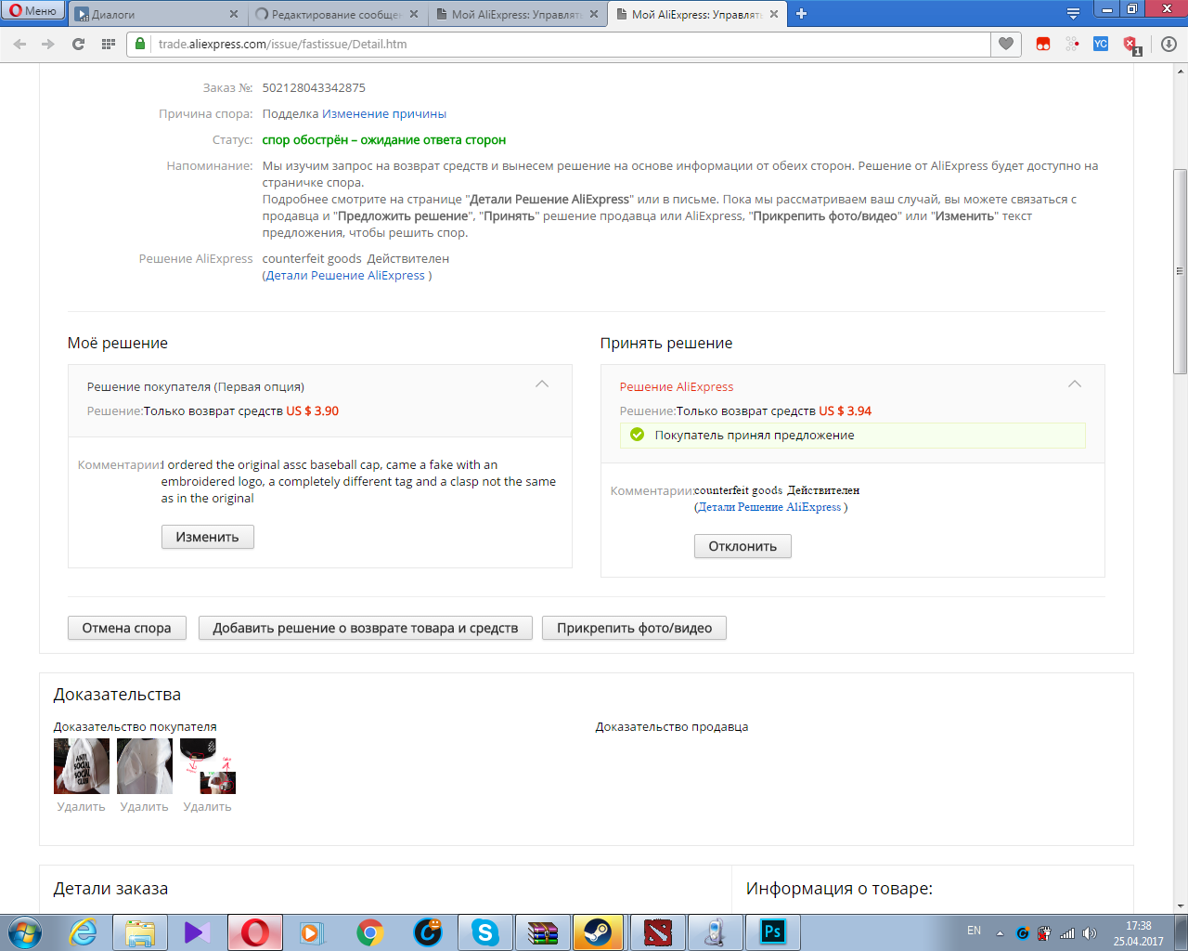The width and height of the screenshot is (1188, 951).
Task: Open the taskbar clock showing 17:38
Action: pos(1139,933)
